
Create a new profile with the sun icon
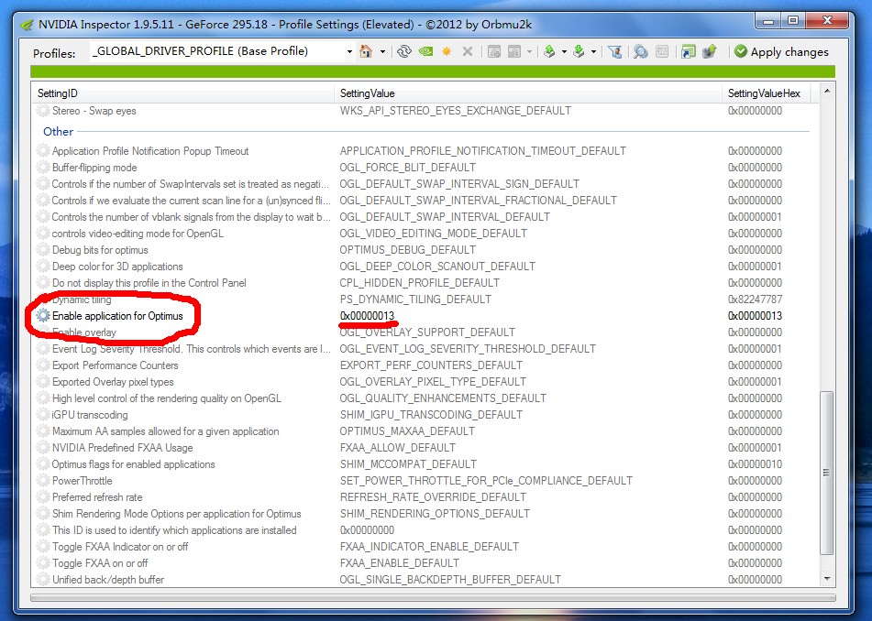[447, 51]
